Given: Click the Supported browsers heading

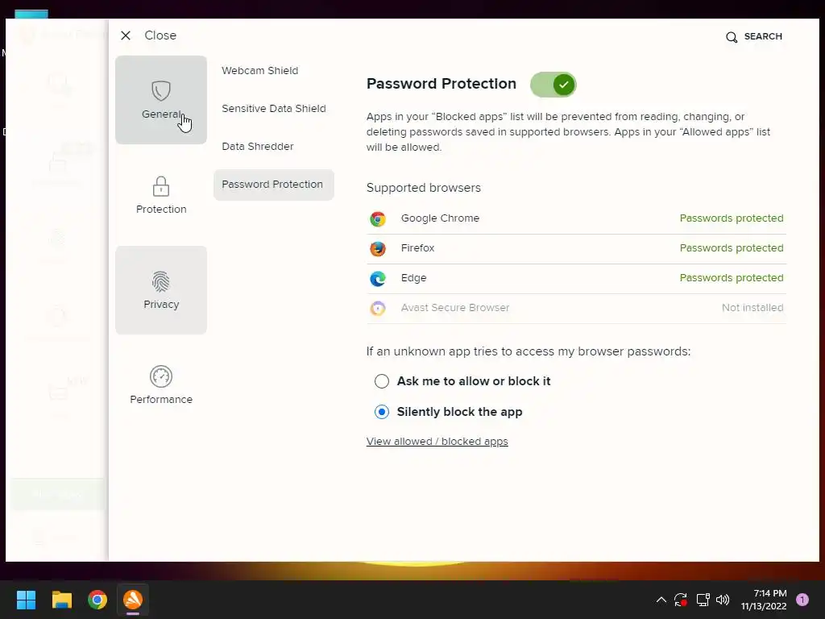Looking at the screenshot, I should 424,188.
